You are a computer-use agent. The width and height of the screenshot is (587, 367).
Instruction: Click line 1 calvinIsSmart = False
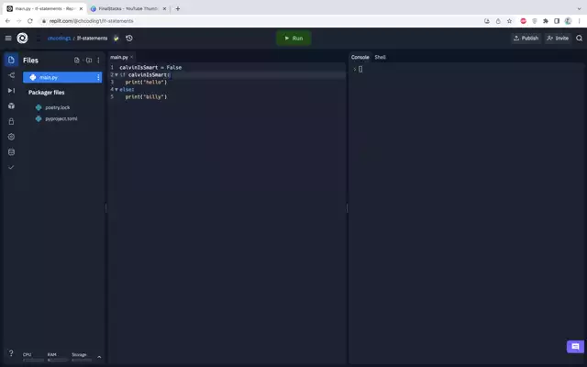tap(150, 67)
